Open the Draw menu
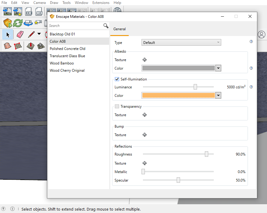 click(x=54, y=3)
